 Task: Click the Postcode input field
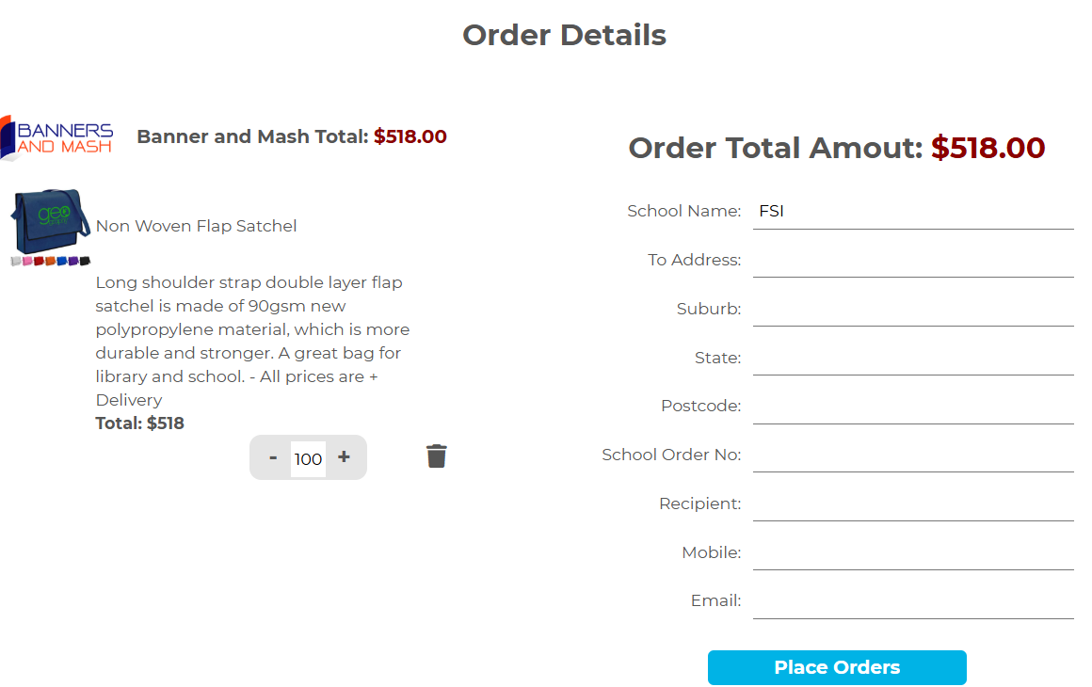pos(913,406)
